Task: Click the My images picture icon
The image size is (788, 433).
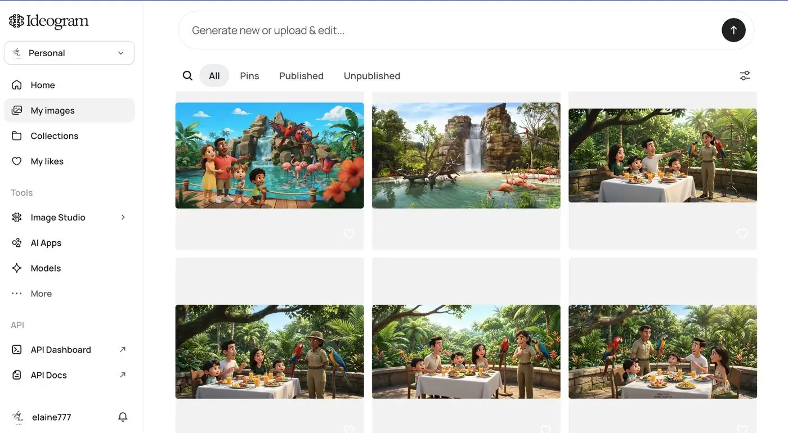Action: tap(17, 110)
